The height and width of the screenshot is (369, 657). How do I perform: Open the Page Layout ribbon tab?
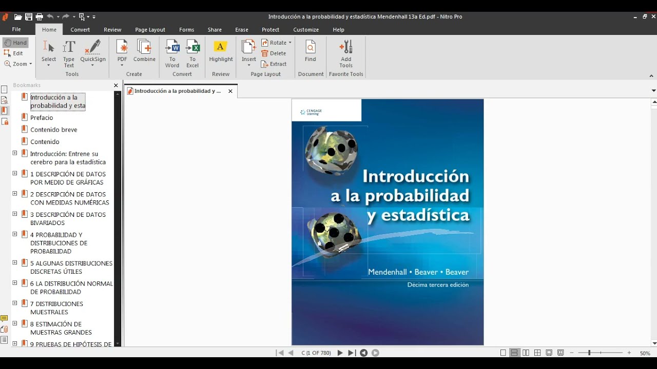click(150, 30)
